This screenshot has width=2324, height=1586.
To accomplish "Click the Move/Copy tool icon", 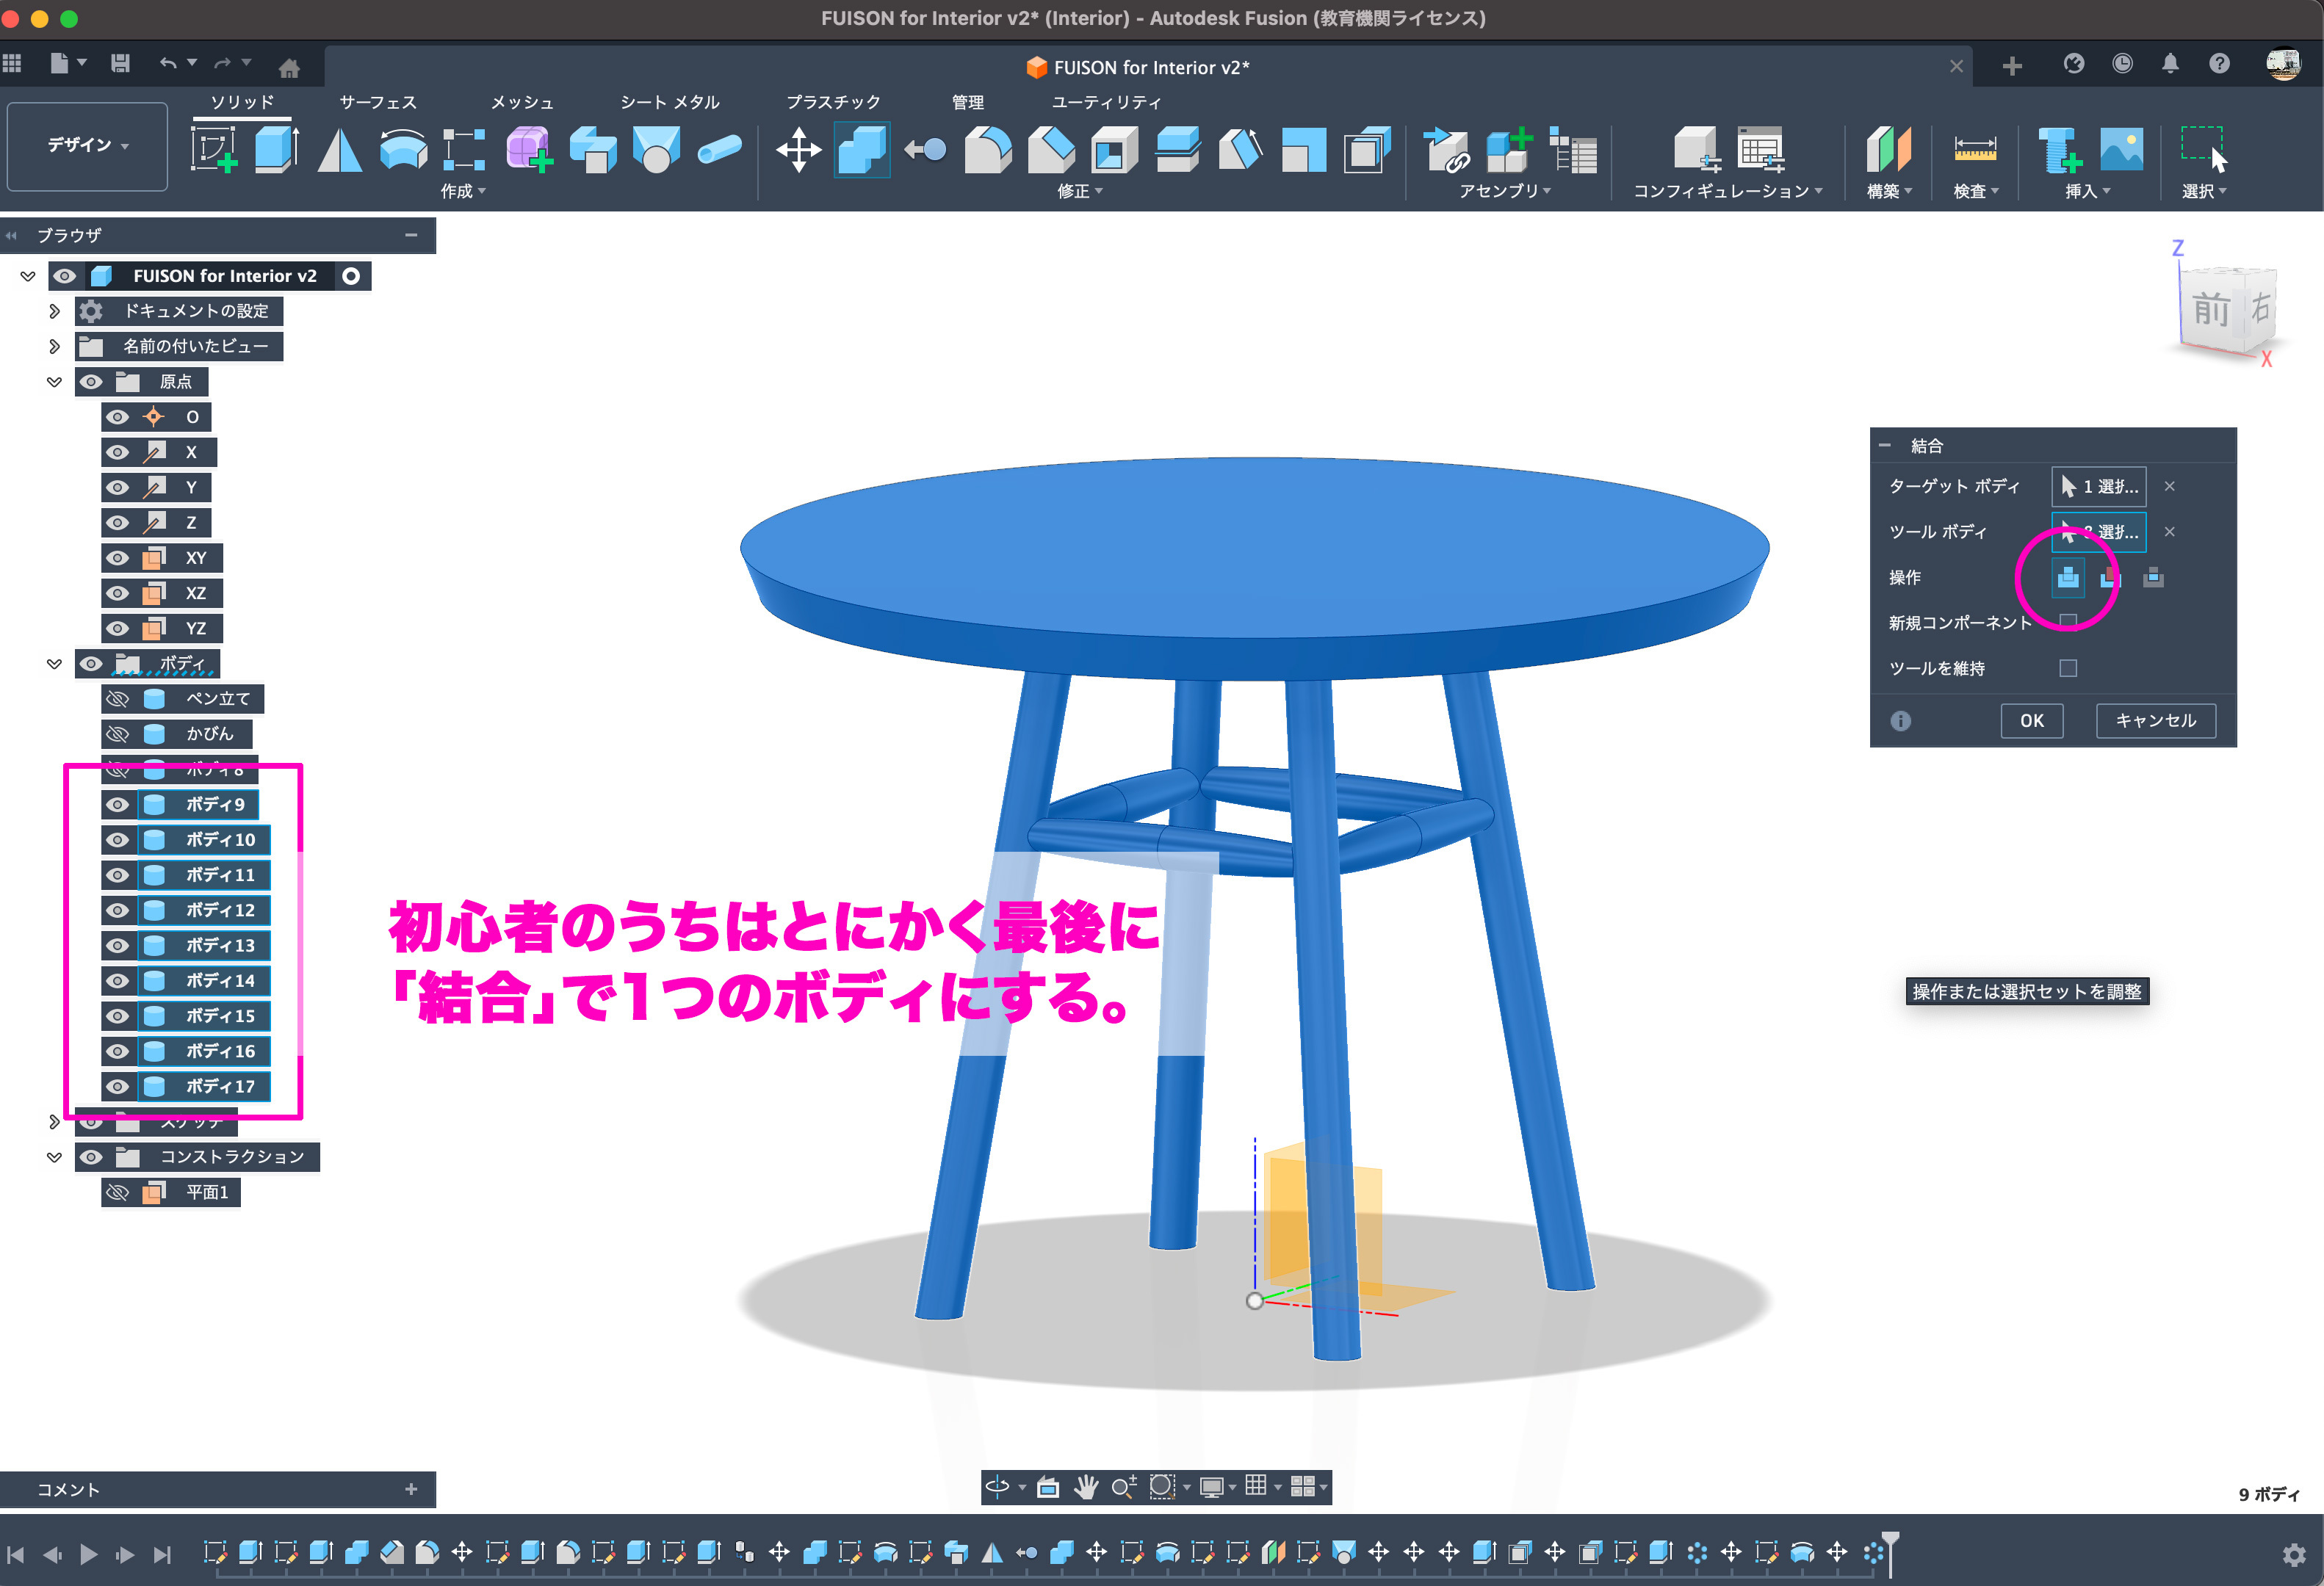I will pyautogui.click(x=798, y=151).
